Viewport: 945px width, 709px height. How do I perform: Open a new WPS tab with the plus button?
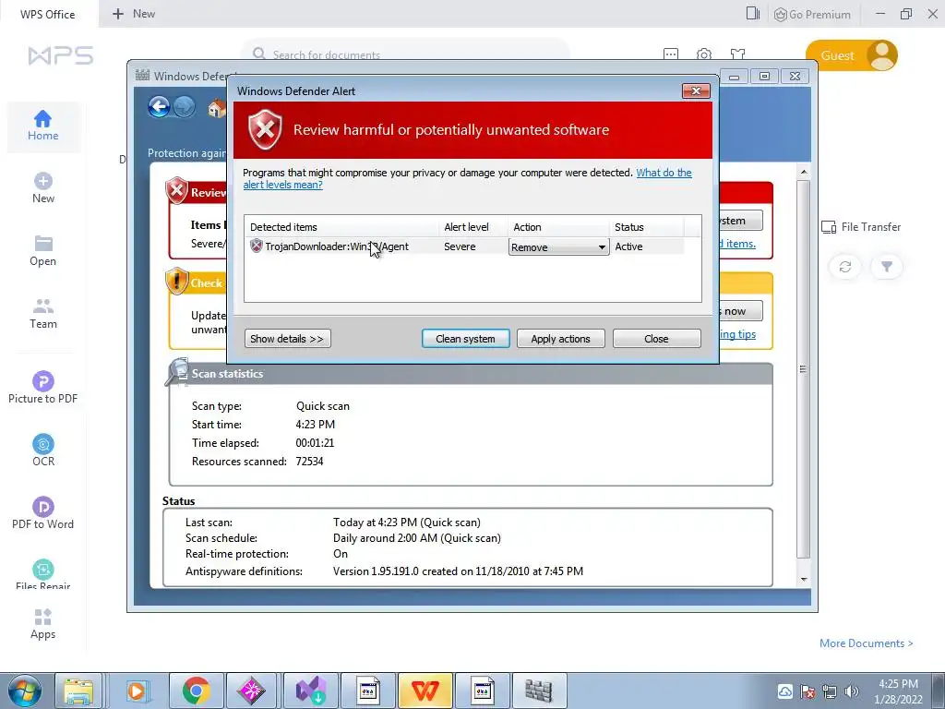click(118, 13)
